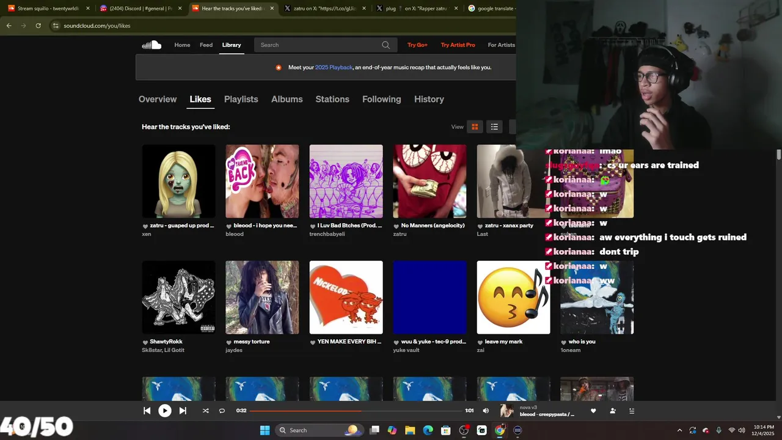Open the YEN MAKE EVERY BIH heart artwork
Image resolution: width=782 pixels, height=440 pixels.
(346, 298)
